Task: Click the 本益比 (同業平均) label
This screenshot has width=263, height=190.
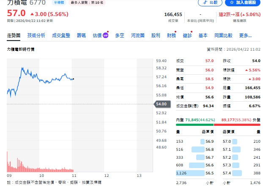Action: [200, 21]
